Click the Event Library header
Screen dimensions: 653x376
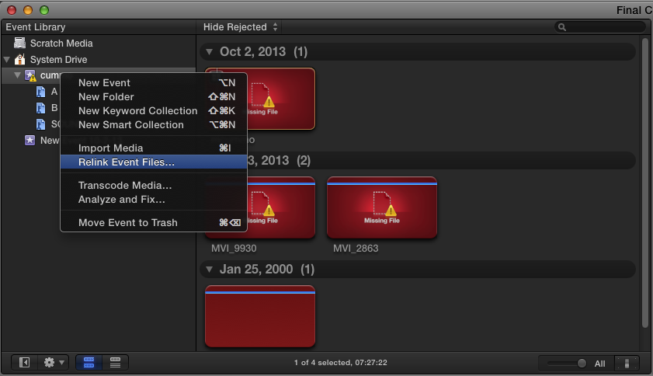pos(36,27)
